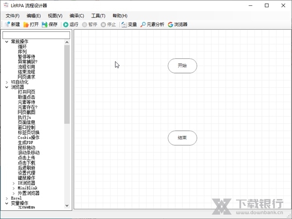Open the 文件(F) menu

click(x=13, y=16)
